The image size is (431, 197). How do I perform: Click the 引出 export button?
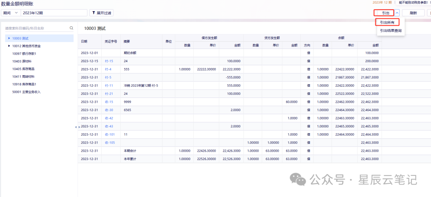click(x=384, y=13)
